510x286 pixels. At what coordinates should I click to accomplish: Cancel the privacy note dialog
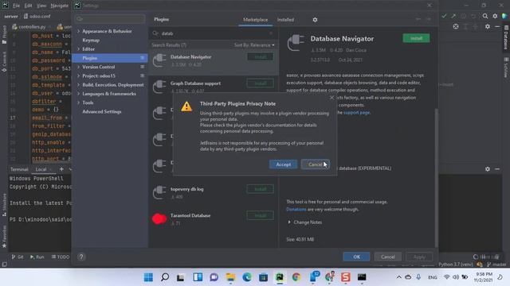click(x=316, y=164)
